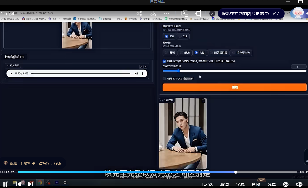Switch to the 上传音频或 TTS tab
Viewport: 308px width, 188px height.
tap(14, 57)
